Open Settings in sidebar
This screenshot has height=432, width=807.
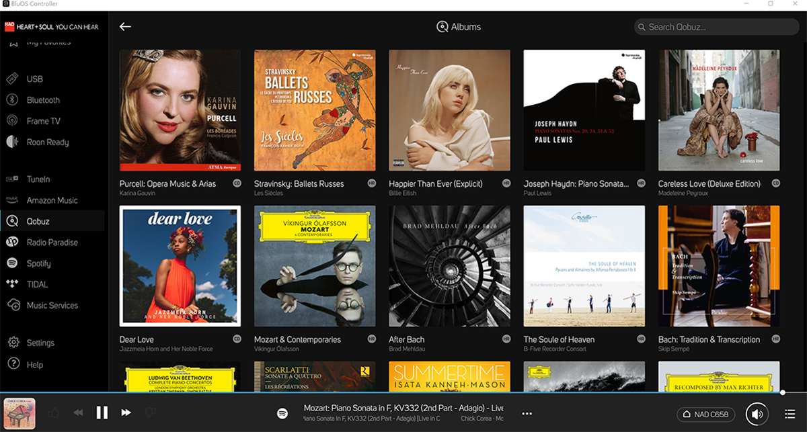click(x=40, y=343)
